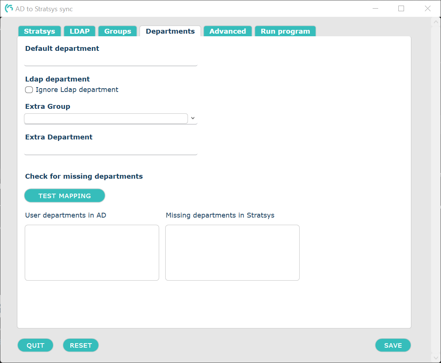This screenshot has height=363, width=441.
Task: Click the 'Default department' label
Action: (62, 48)
